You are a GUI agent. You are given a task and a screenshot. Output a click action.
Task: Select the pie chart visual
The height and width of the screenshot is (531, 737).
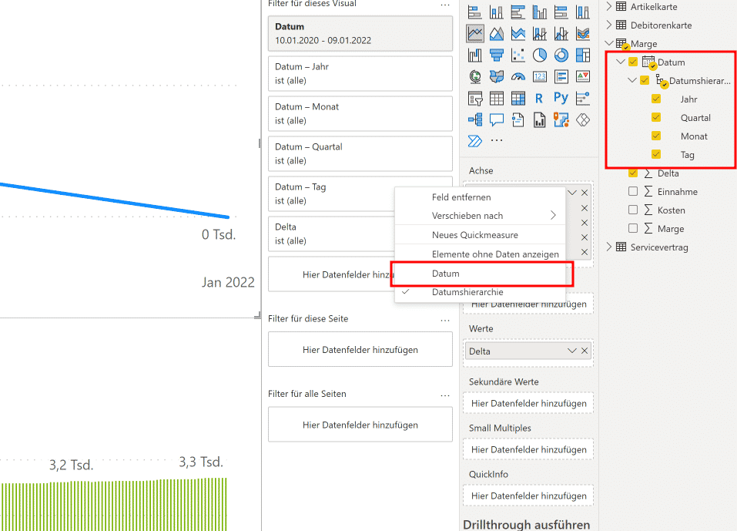(x=540, y=55)
